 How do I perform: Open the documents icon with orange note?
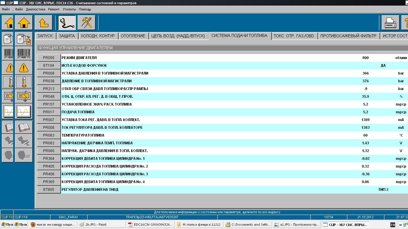click(x=24, y=39)
